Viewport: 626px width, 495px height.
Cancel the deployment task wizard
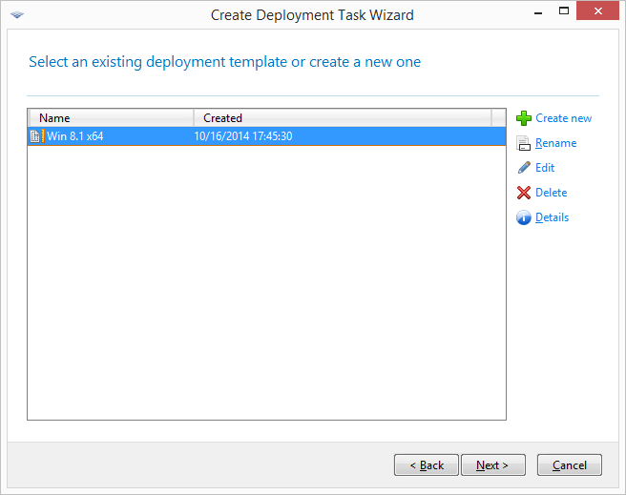[x=569, y=465]
